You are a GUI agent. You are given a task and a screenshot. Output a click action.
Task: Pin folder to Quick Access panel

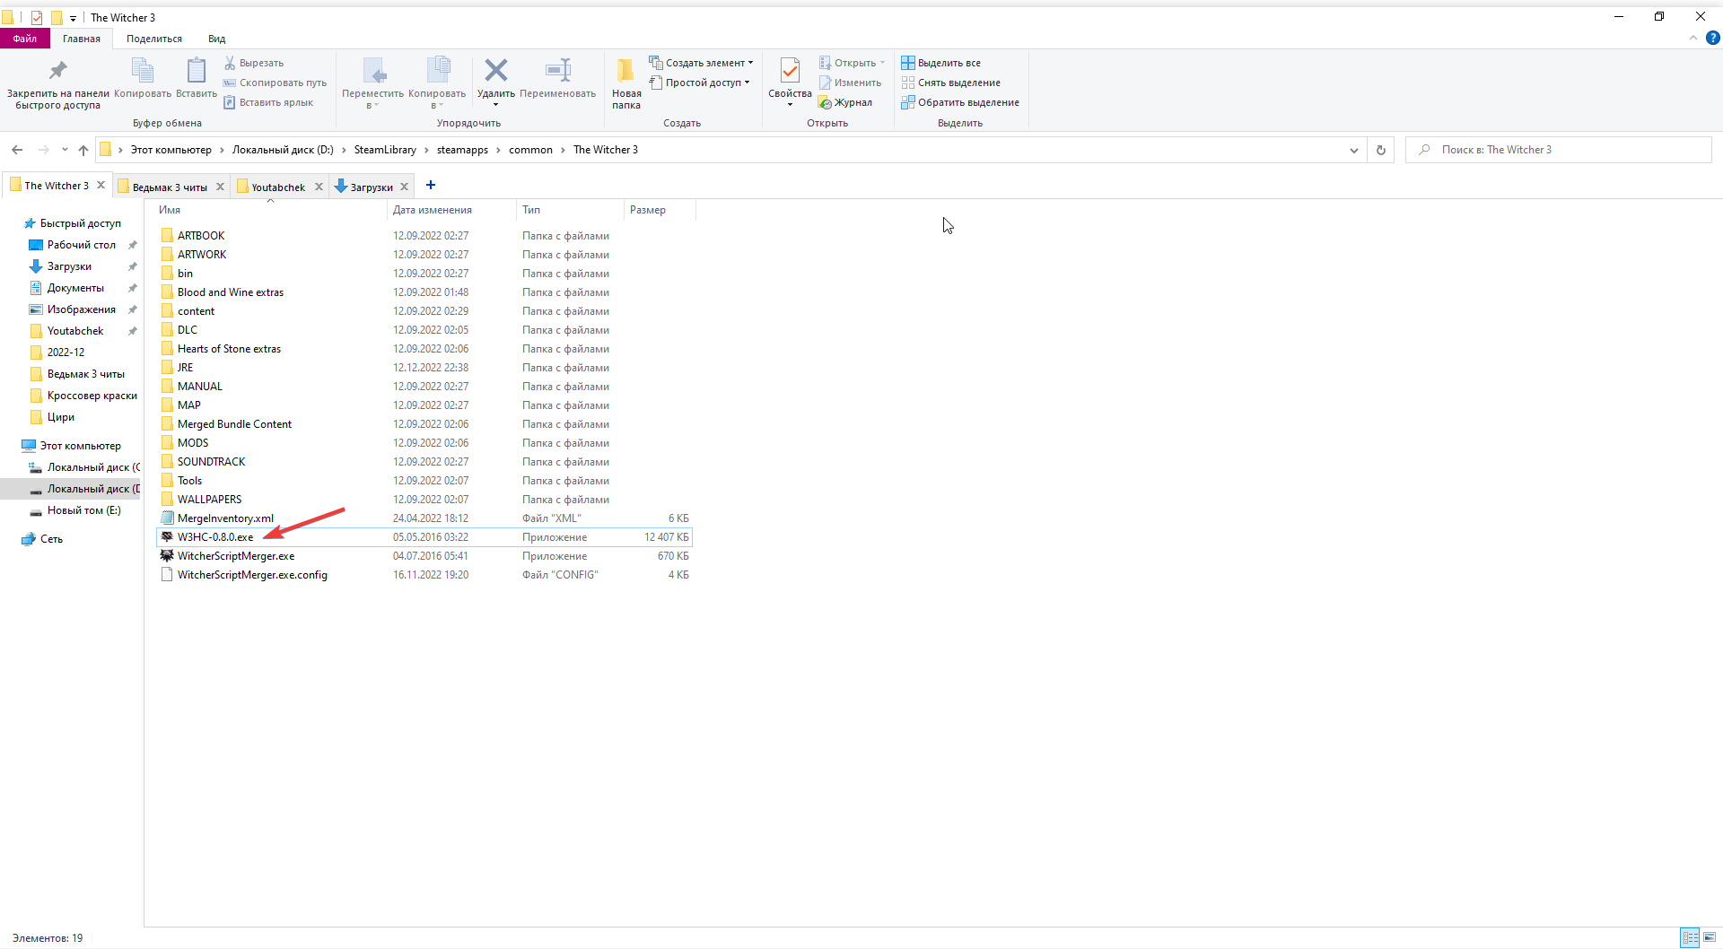(58, 83)
